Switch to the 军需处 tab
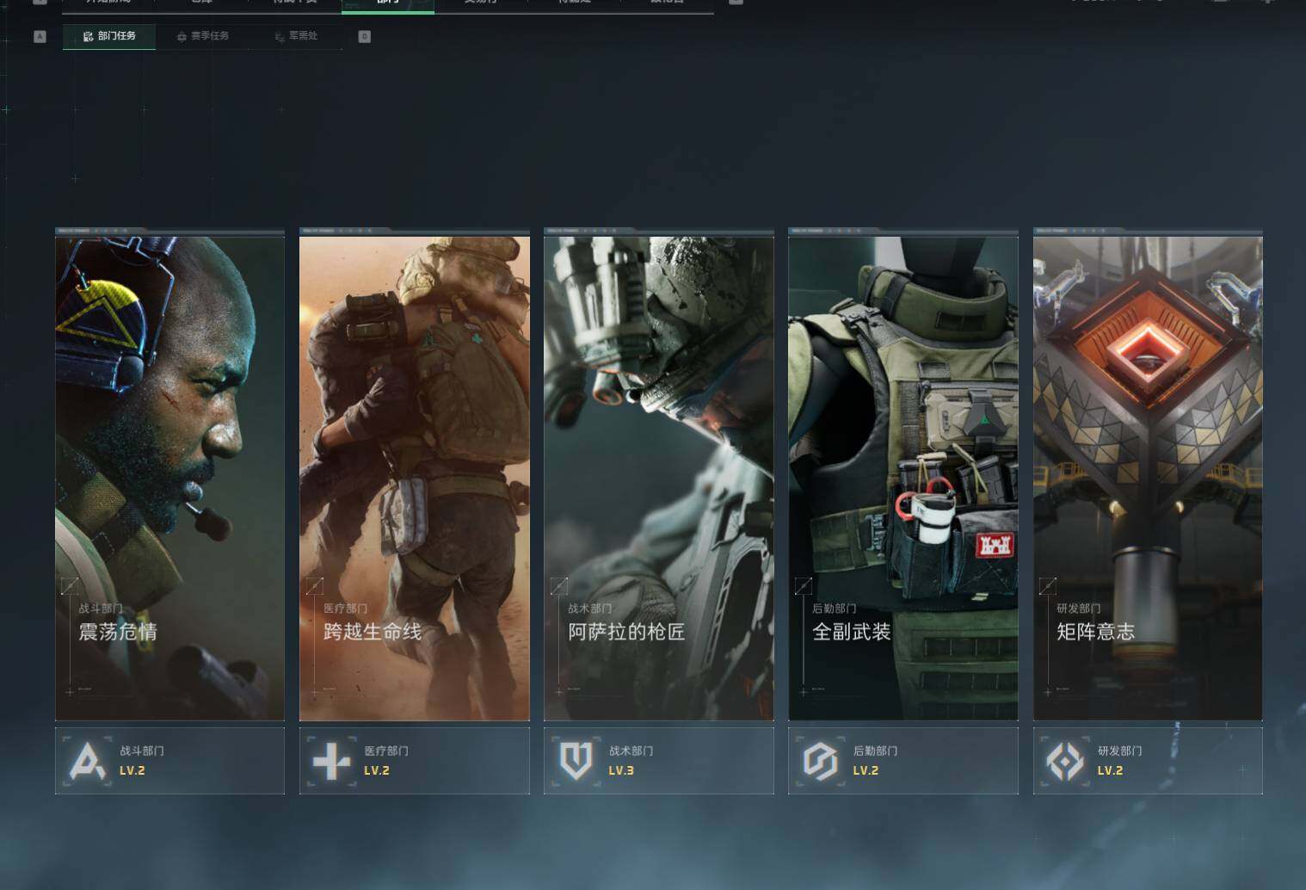Viewport: 1306px width, 890px height. coord(296,36)
